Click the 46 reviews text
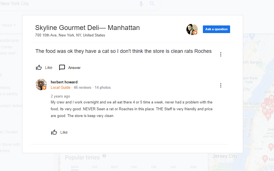This screenshot has height=171, width=274. (82, 88)
